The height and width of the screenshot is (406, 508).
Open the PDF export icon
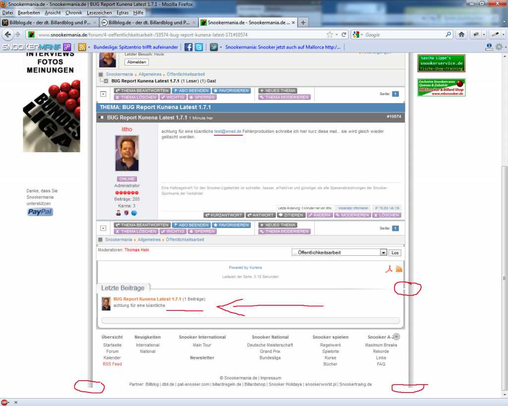389,269
